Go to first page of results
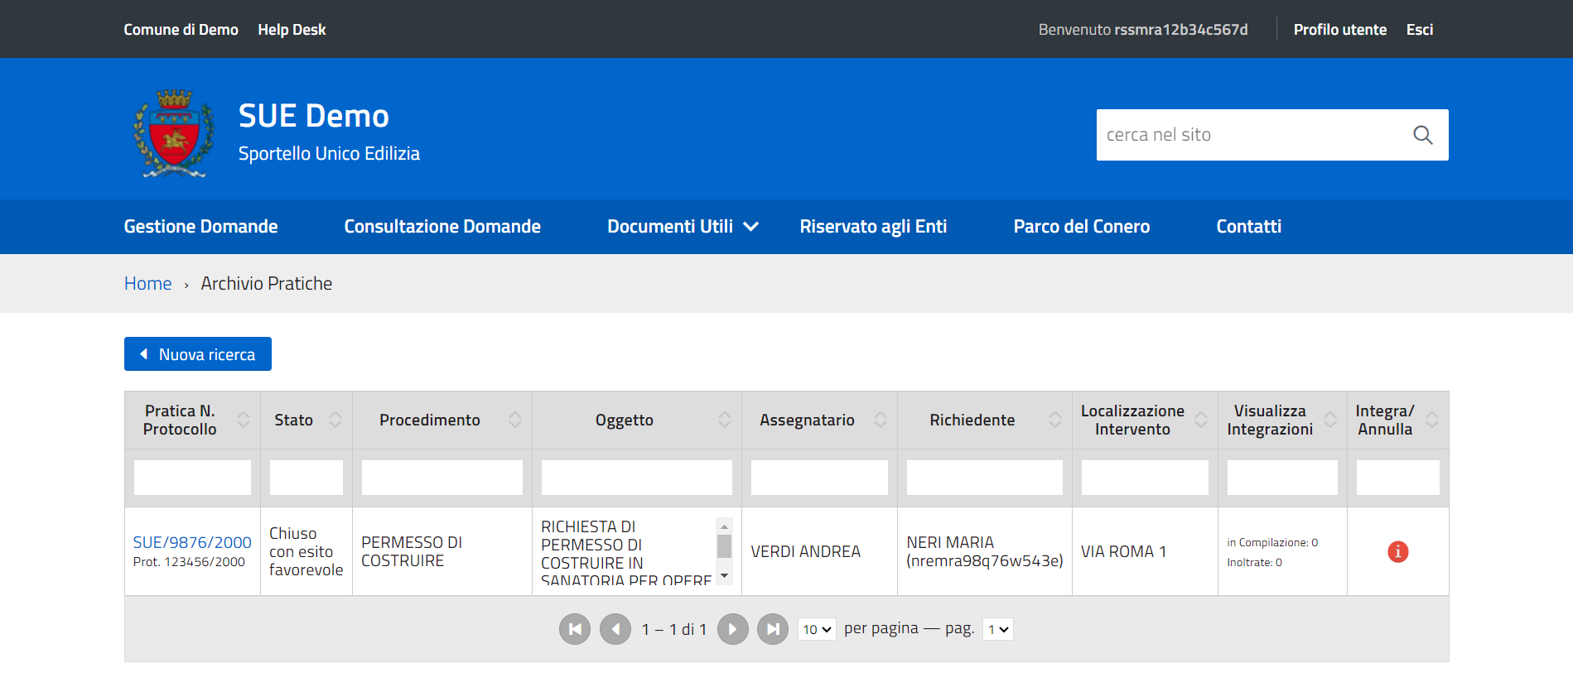The height and width of the screenshot is (687, 1573). (x=575, y=629)
